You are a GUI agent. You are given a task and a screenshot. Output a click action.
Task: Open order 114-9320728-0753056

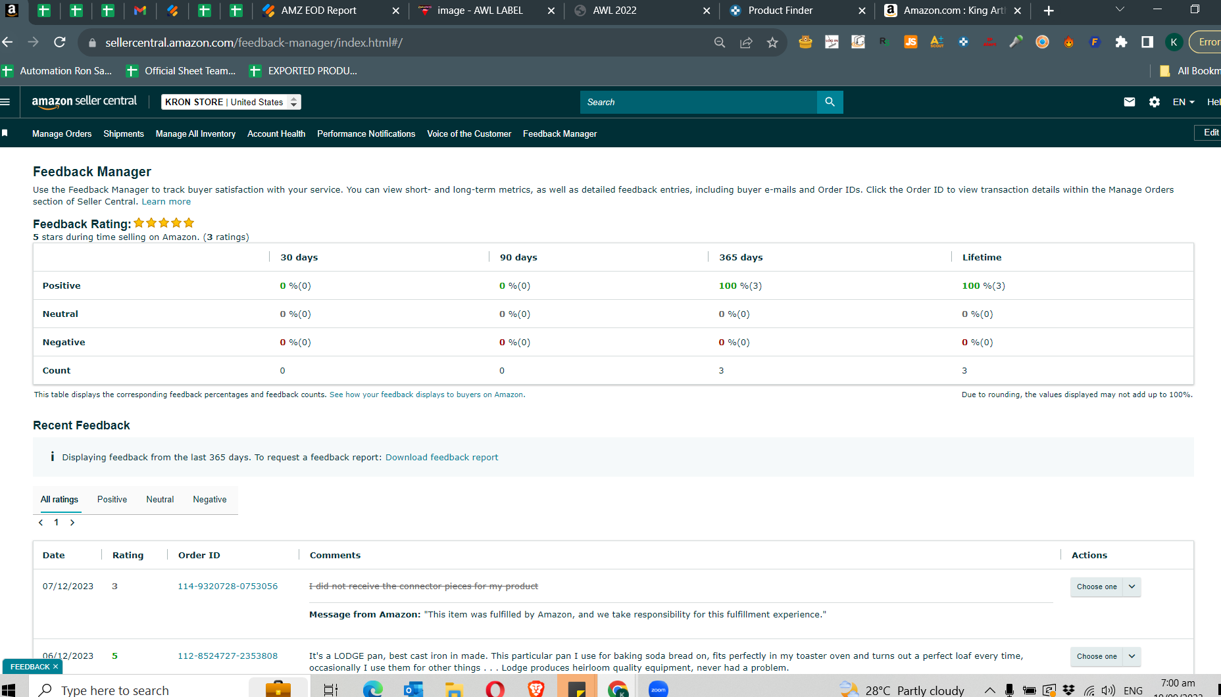228,586
